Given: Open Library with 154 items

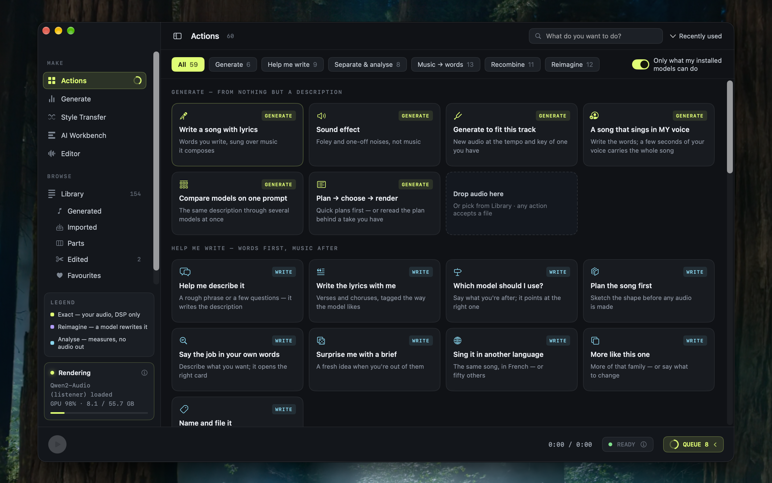Looking at the screenshot, I should tap(94, 194).
